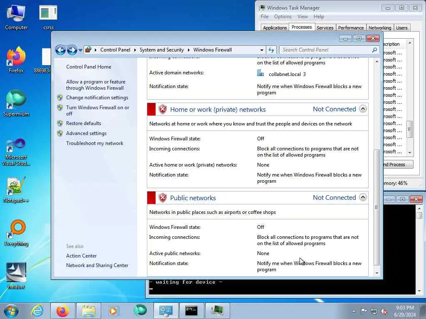This screenshot has width=426, height=319.
Task: Open the Computer desktop icon
Action: tap(16, 17)
